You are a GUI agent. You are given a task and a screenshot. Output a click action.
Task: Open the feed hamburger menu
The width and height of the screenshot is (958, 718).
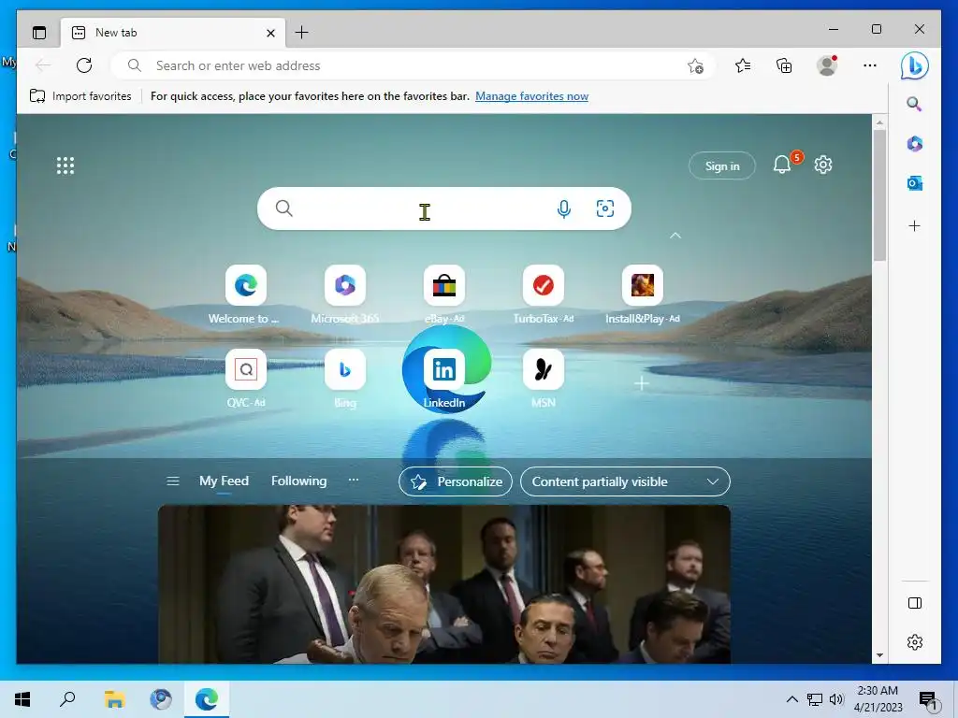pos(173,481)
